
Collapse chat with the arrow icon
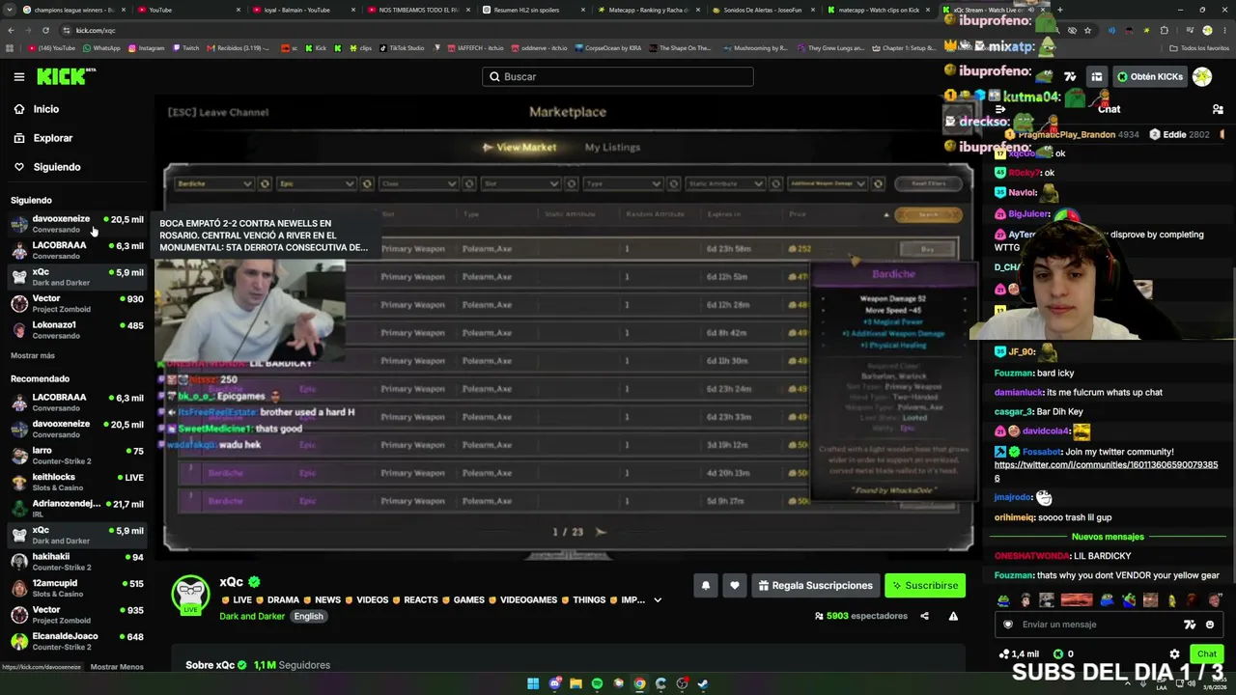pos(1000,109)
